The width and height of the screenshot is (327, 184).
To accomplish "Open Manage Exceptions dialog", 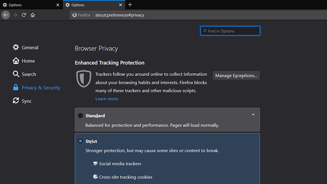I will click(236, 76).
